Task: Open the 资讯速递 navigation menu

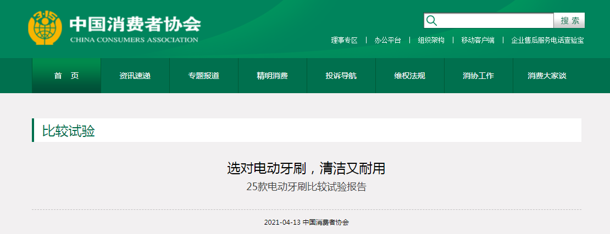Action: pos(135,76)
